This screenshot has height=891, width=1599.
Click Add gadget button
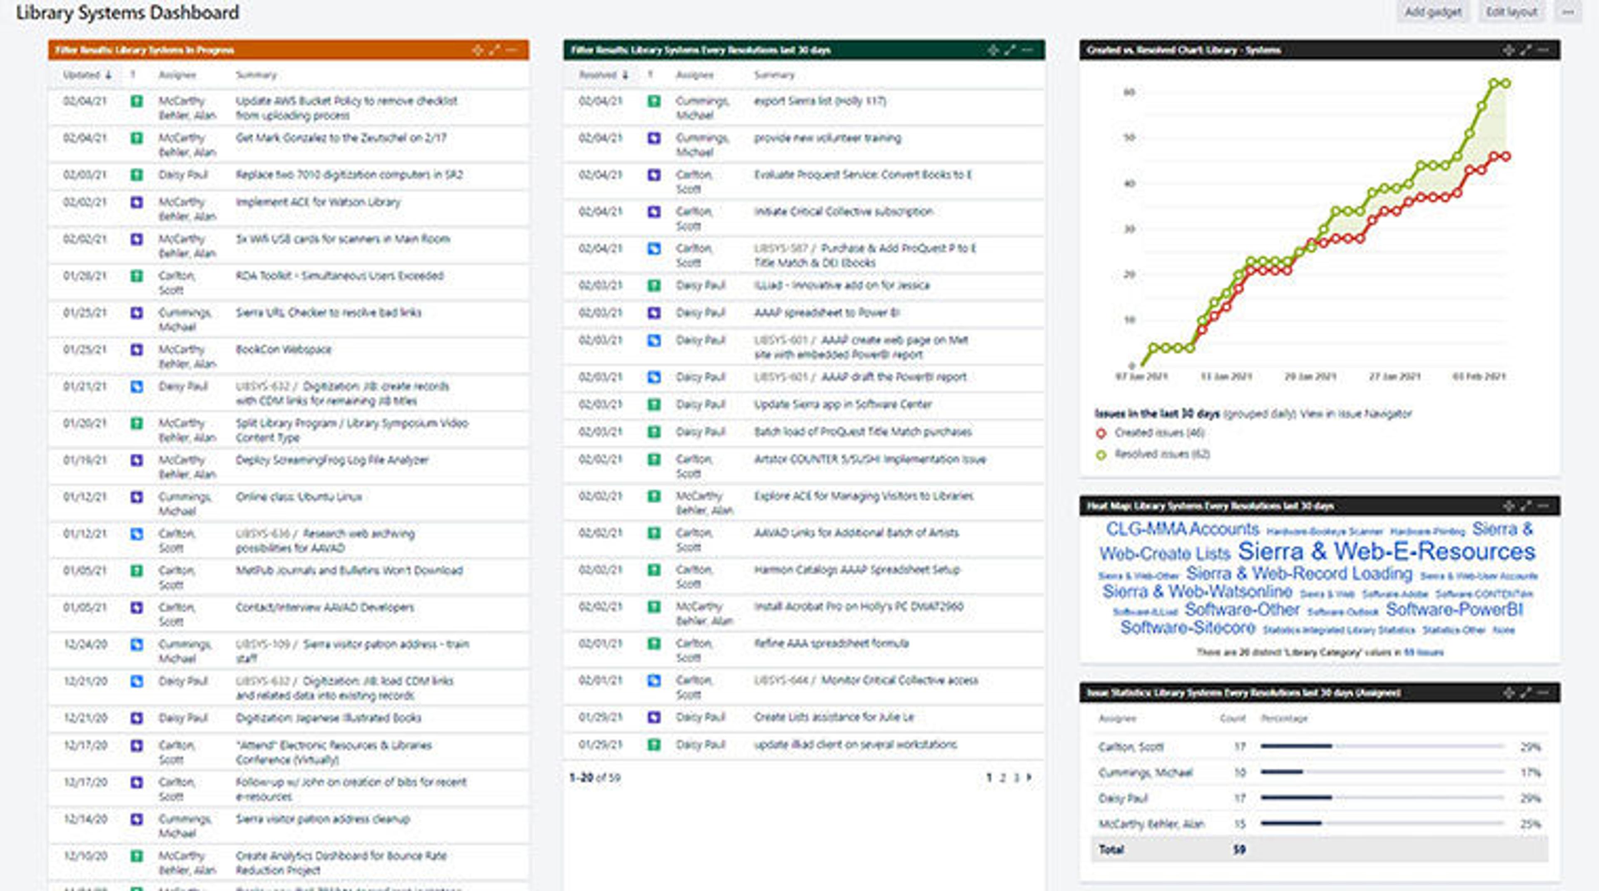1432,12
